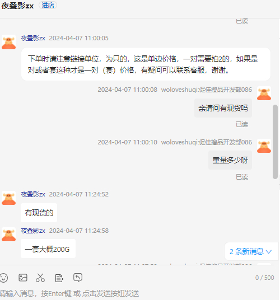Select the 重量多少呀 message bubble
This screenshot has height=300, width=280.
pos(230,160)
